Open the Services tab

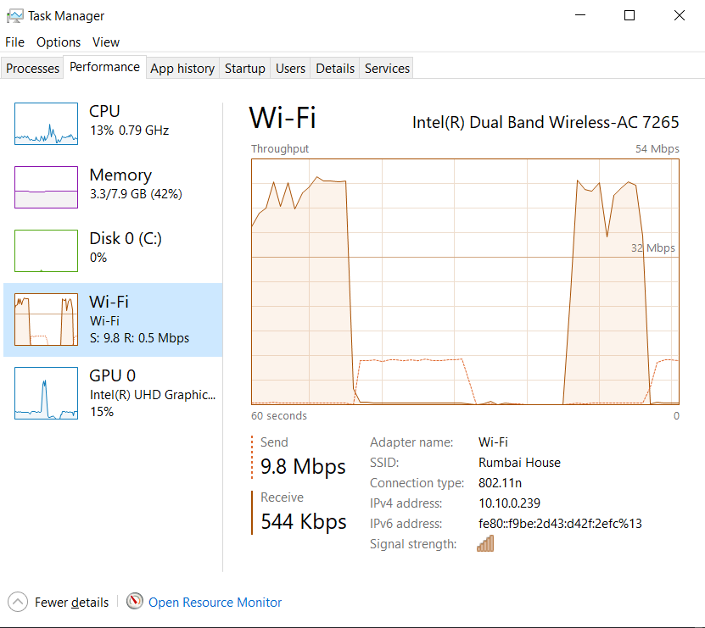tap(387, 69)
